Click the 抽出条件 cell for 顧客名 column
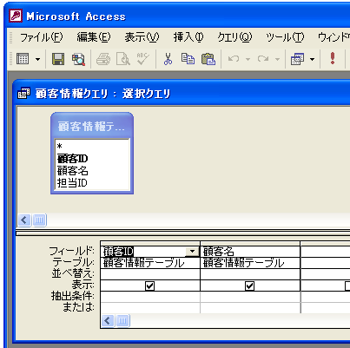Image resolution: width=350 pixels, height=348 pixels. tap(250, 297)
